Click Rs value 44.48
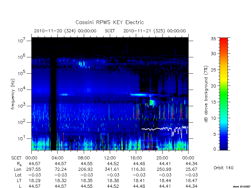The image size is (251, 188). click(139, 164)
